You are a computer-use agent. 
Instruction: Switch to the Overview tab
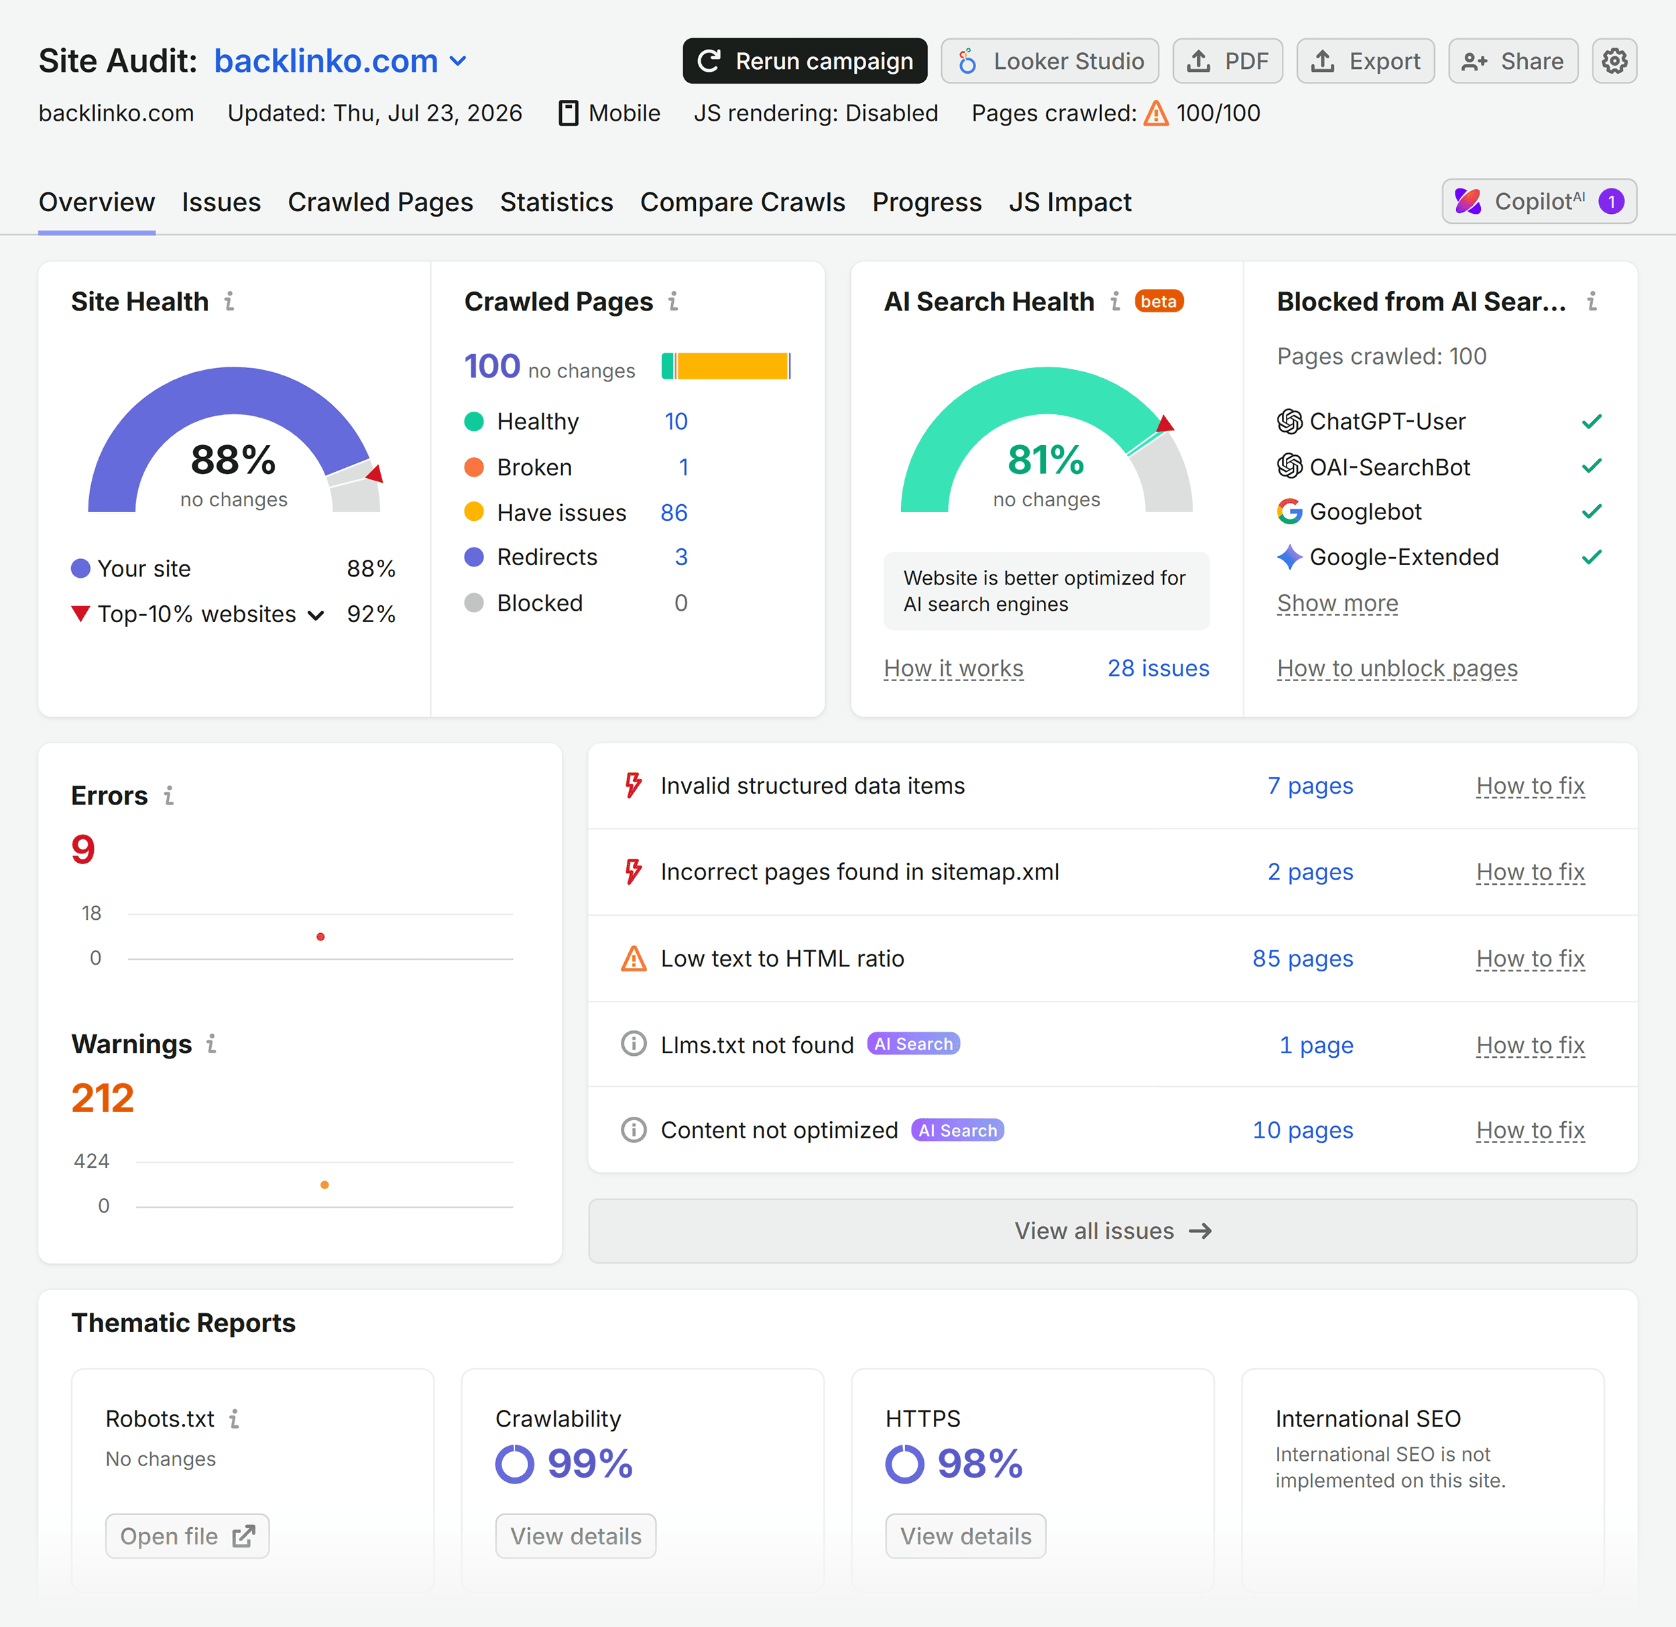coord(97,202)
